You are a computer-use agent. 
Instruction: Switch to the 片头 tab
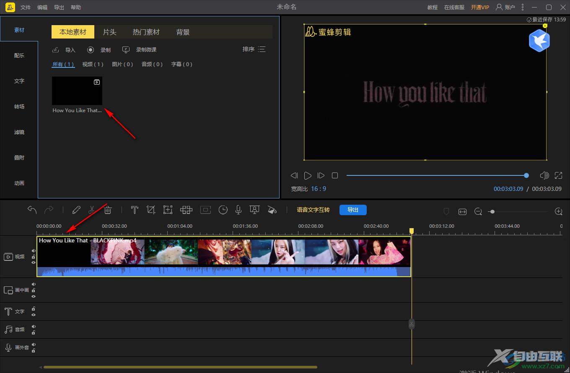tap(109, 32)
